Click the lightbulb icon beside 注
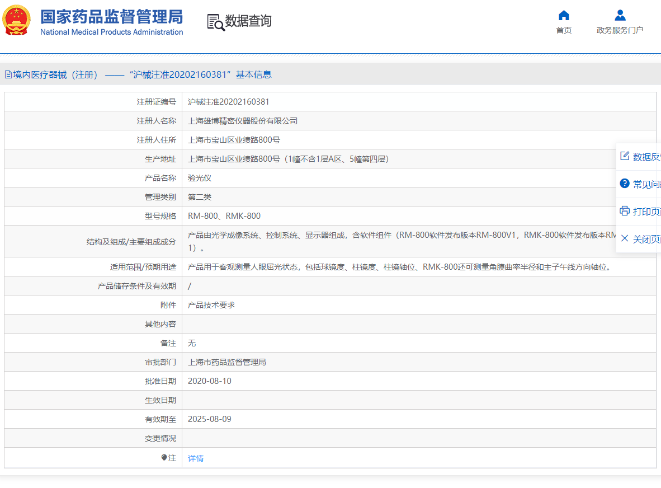This screenshot has height=488, width=661. (x=164, y=458)
